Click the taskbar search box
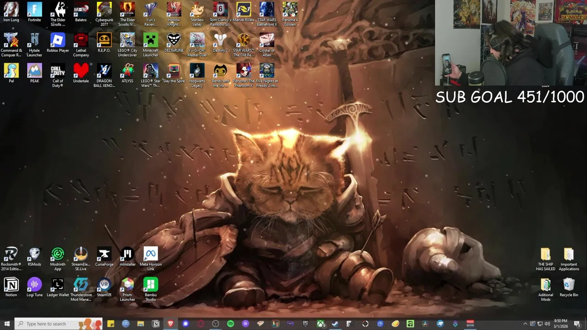Viewport: 587px width, 330px height. click(59, 324)
